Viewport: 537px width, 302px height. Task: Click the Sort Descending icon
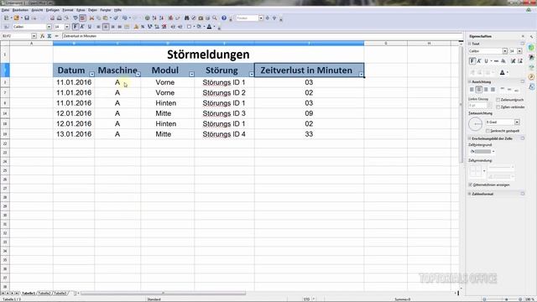click(161, 18)
